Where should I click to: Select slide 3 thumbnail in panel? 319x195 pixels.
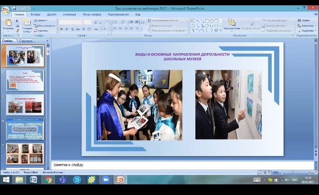point(25,105)
